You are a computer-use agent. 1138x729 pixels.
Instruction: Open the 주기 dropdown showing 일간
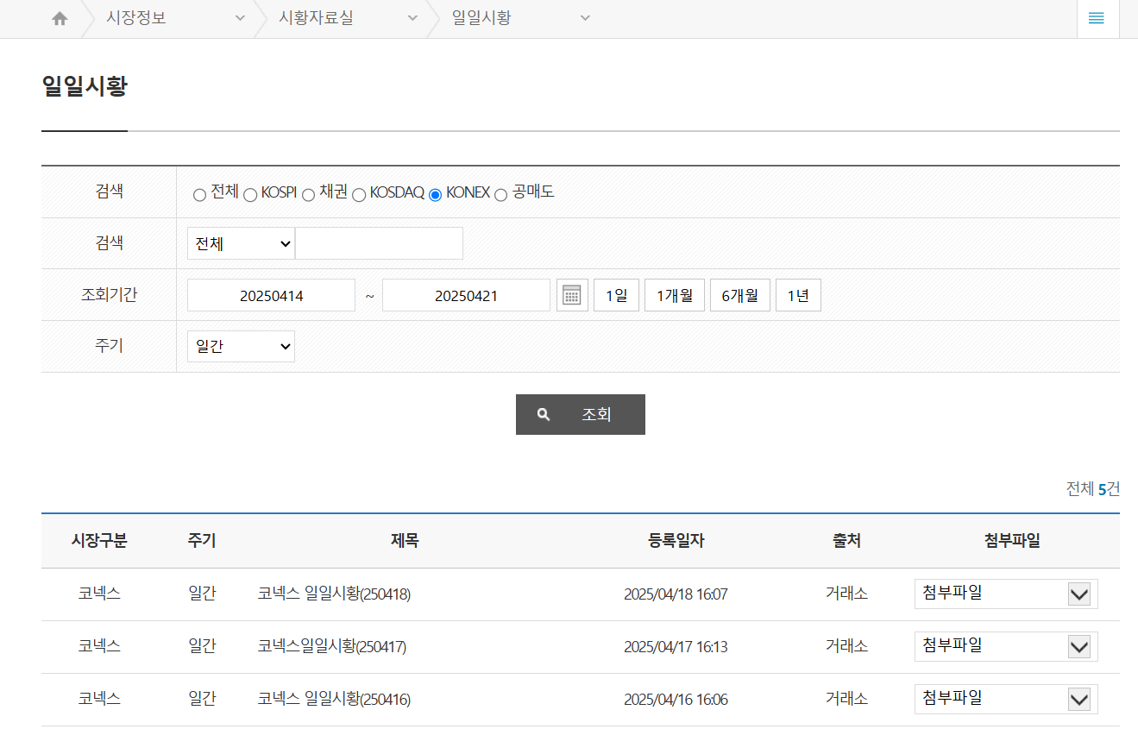(x=241, y=346)
